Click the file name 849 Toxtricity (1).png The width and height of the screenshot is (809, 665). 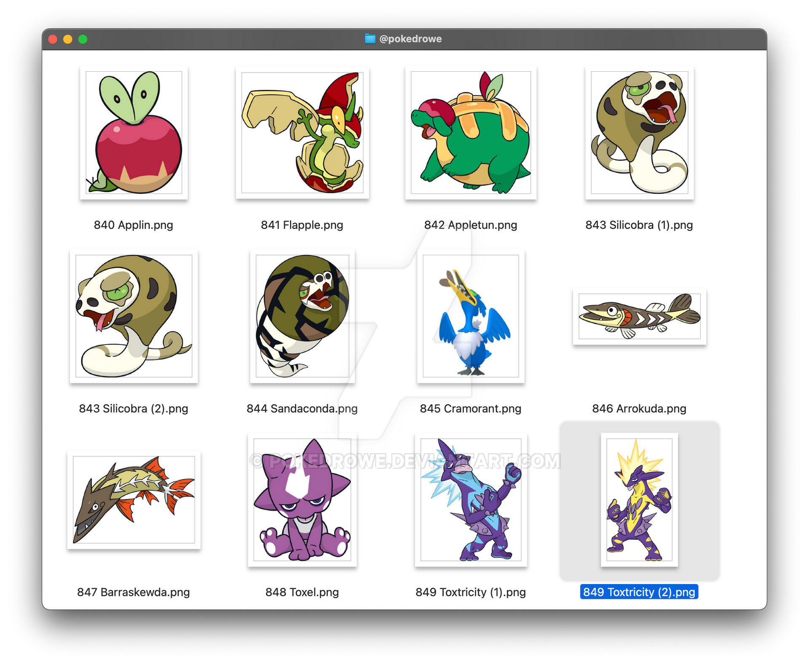click(x=471, y=592)
